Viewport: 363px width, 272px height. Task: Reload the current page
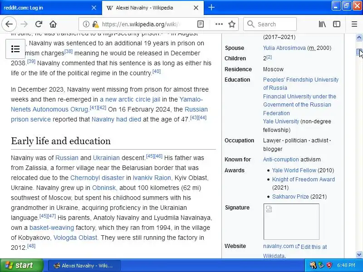pos(39,24)
